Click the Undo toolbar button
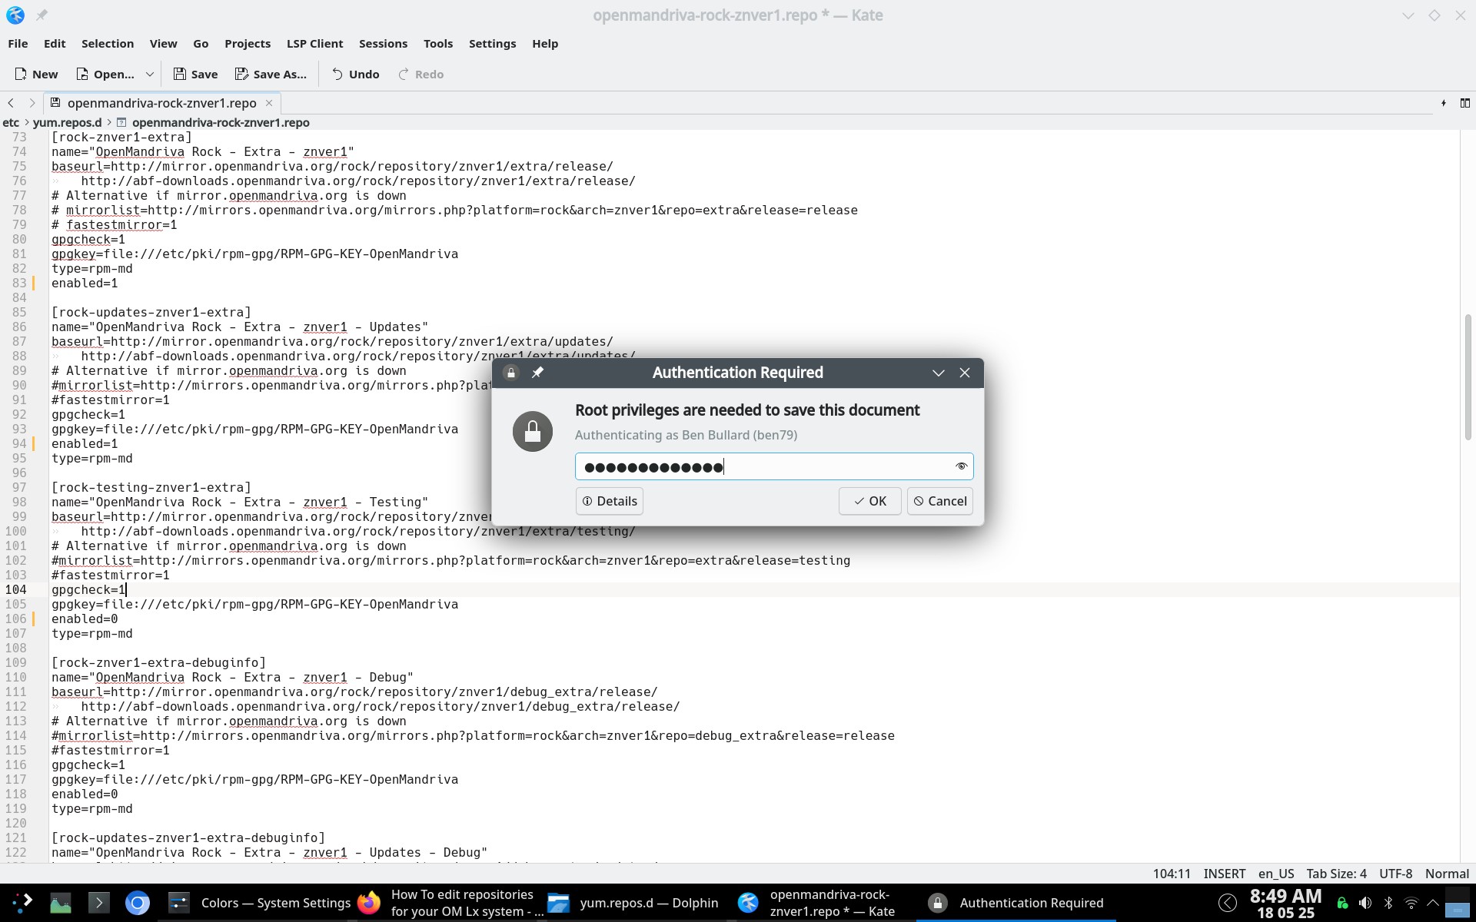1476x922 pixels. [x=355, y=75]
